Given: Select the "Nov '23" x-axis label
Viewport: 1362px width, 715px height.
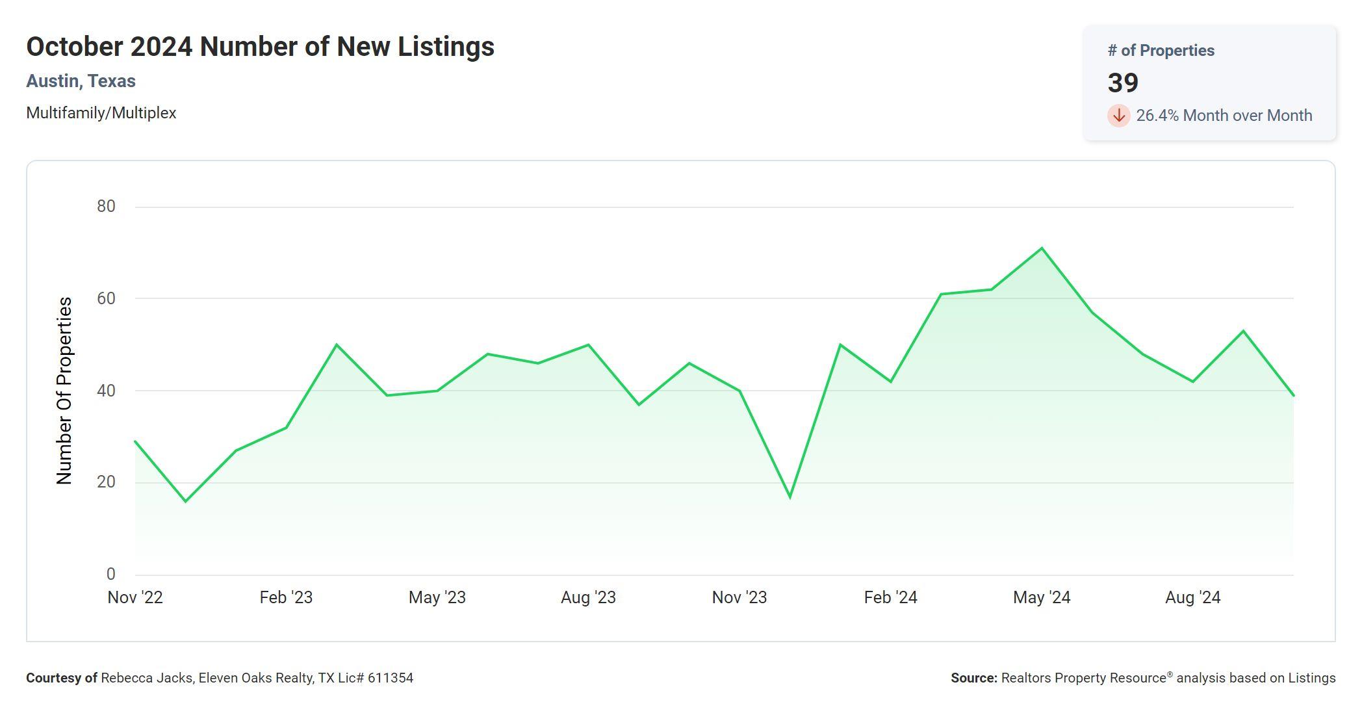Looking at the screenshot, I should pos(739,597).
